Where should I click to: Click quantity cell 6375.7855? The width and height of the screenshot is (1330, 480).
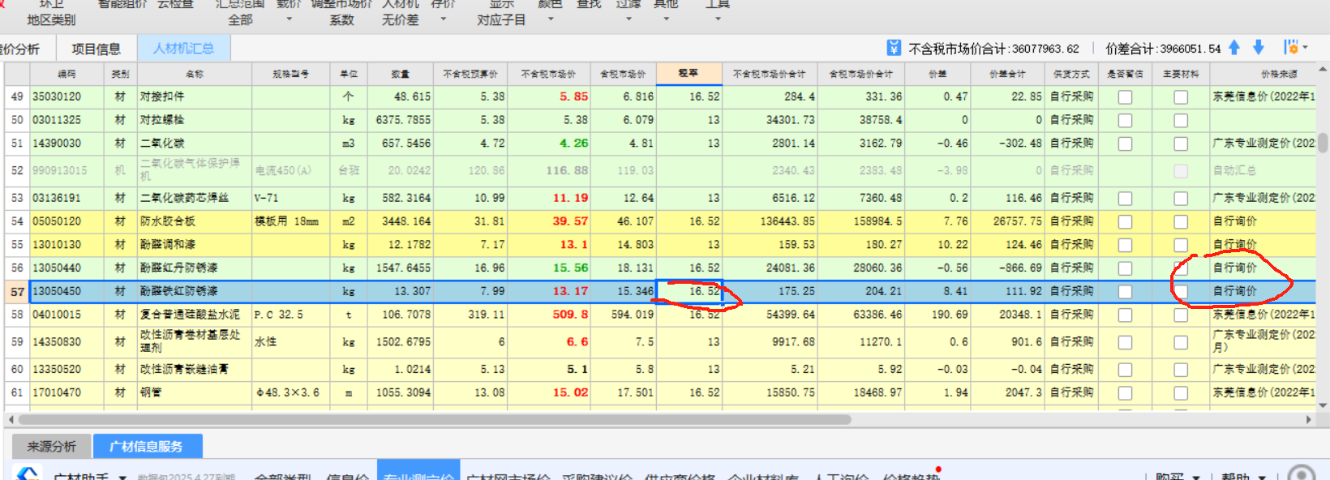[x=400, y=120]
